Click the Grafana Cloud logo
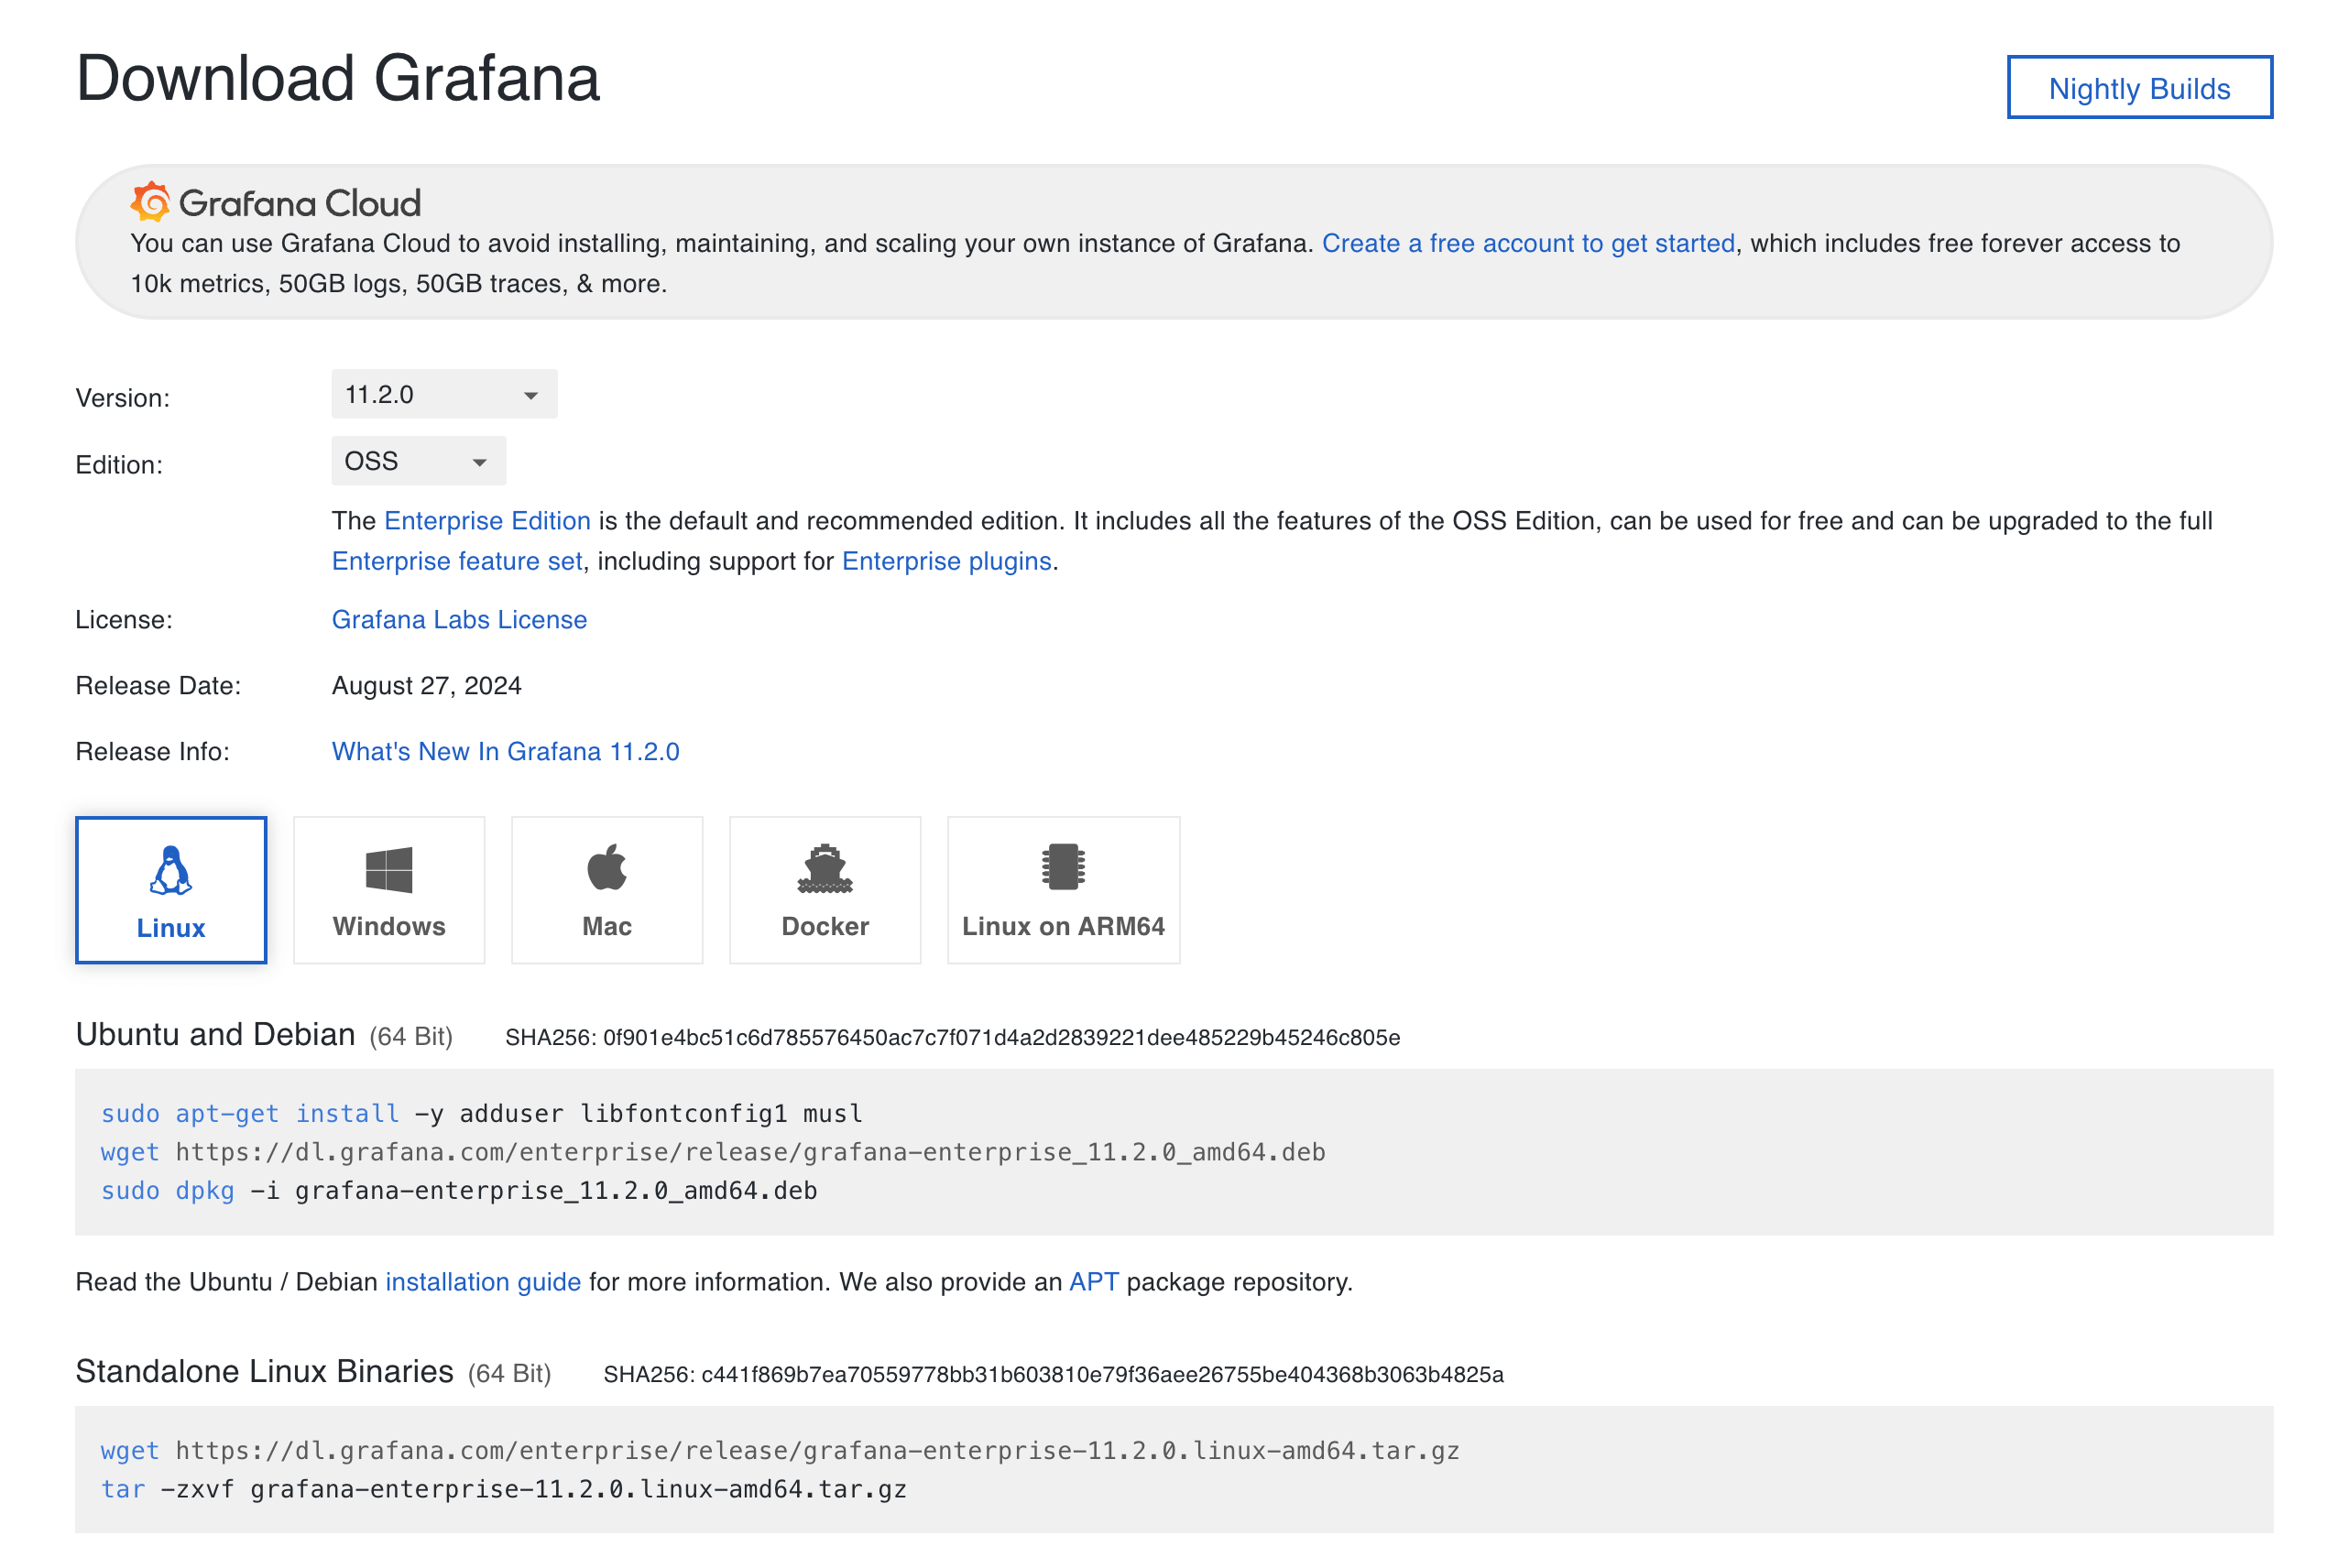2338x1568 pixels. click(x=275, y=203)
